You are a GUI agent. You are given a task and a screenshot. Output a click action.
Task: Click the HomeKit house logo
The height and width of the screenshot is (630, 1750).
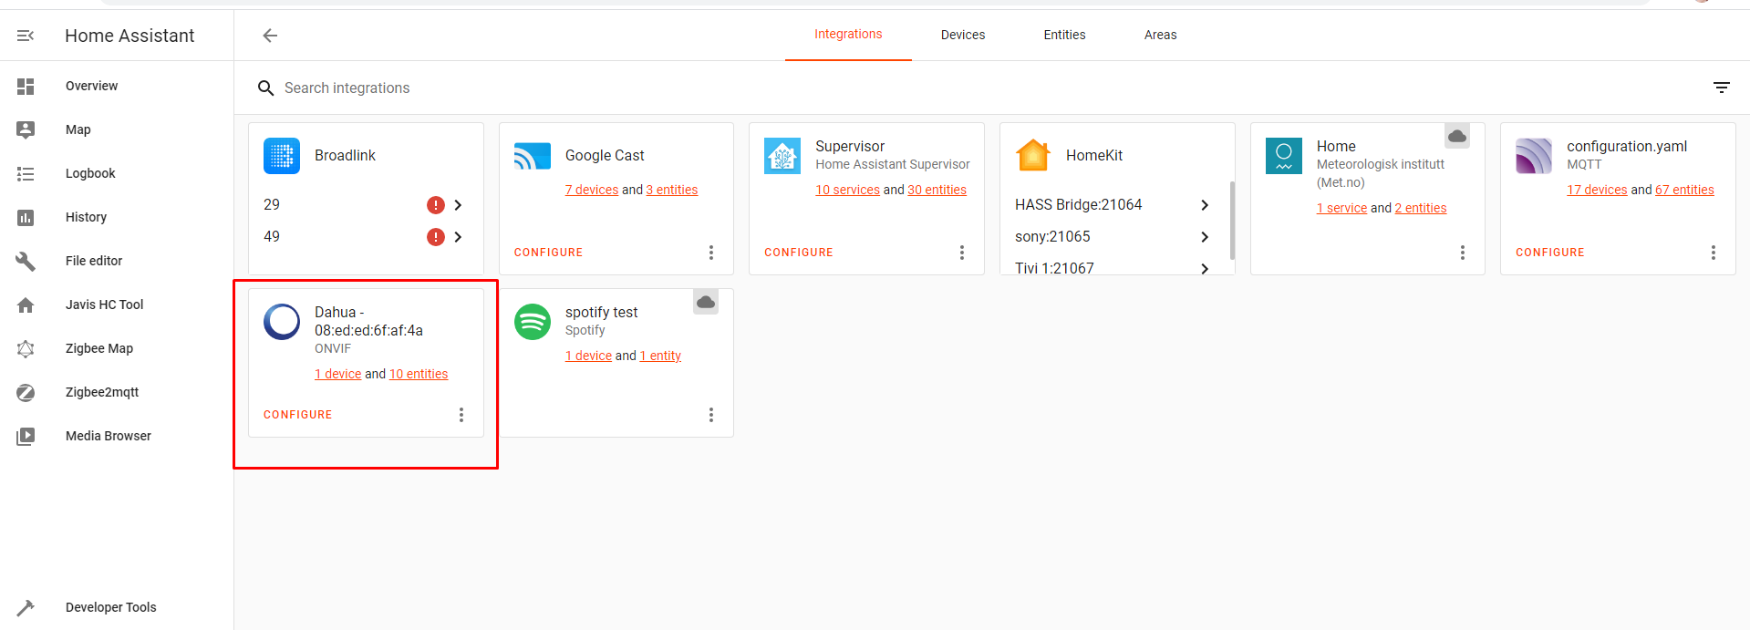[x=1033, y=156]
